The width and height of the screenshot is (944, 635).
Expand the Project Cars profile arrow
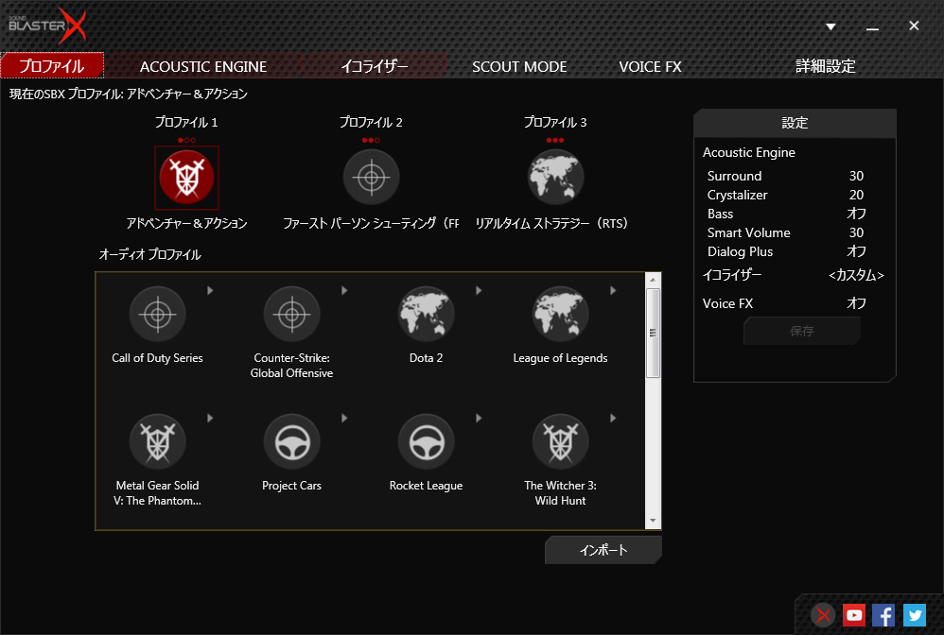click(x=344, y=418)
